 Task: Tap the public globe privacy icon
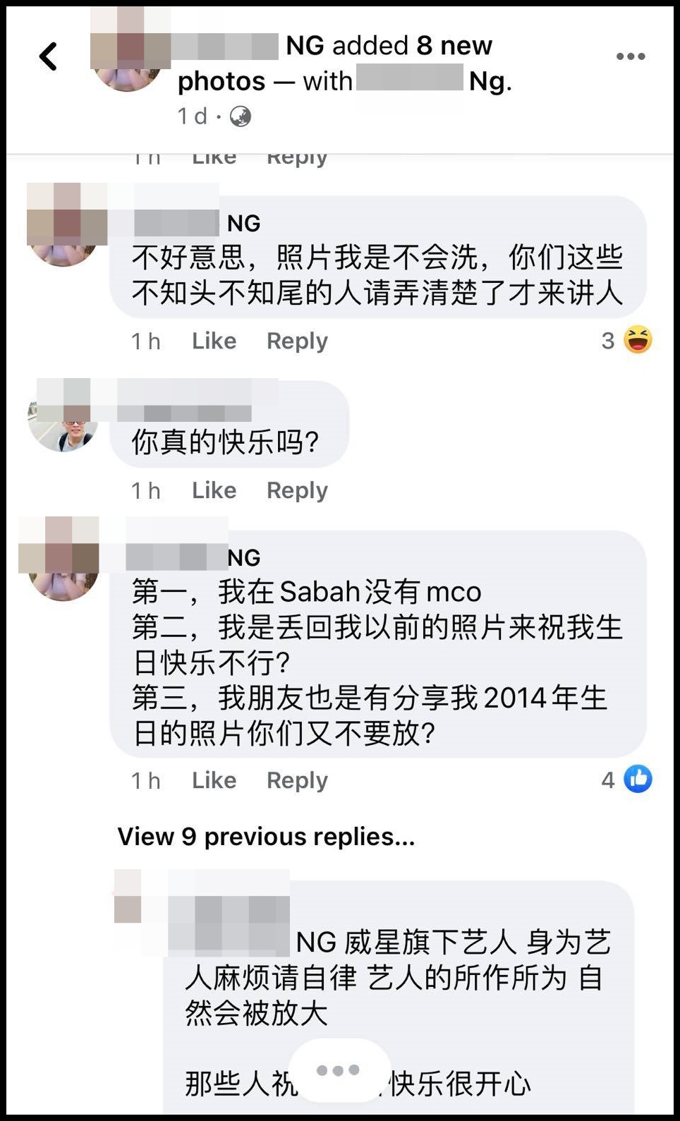click(x=240, y=116)
